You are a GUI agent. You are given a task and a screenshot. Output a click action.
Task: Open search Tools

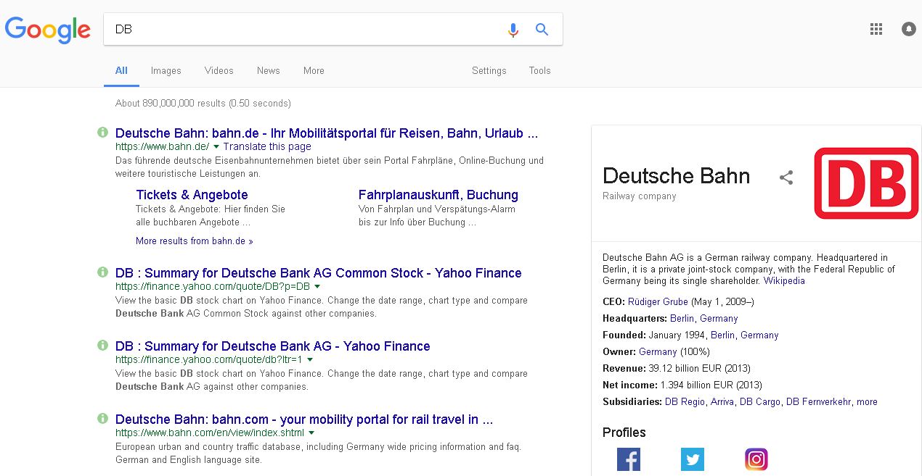click(x=539, y=70)
